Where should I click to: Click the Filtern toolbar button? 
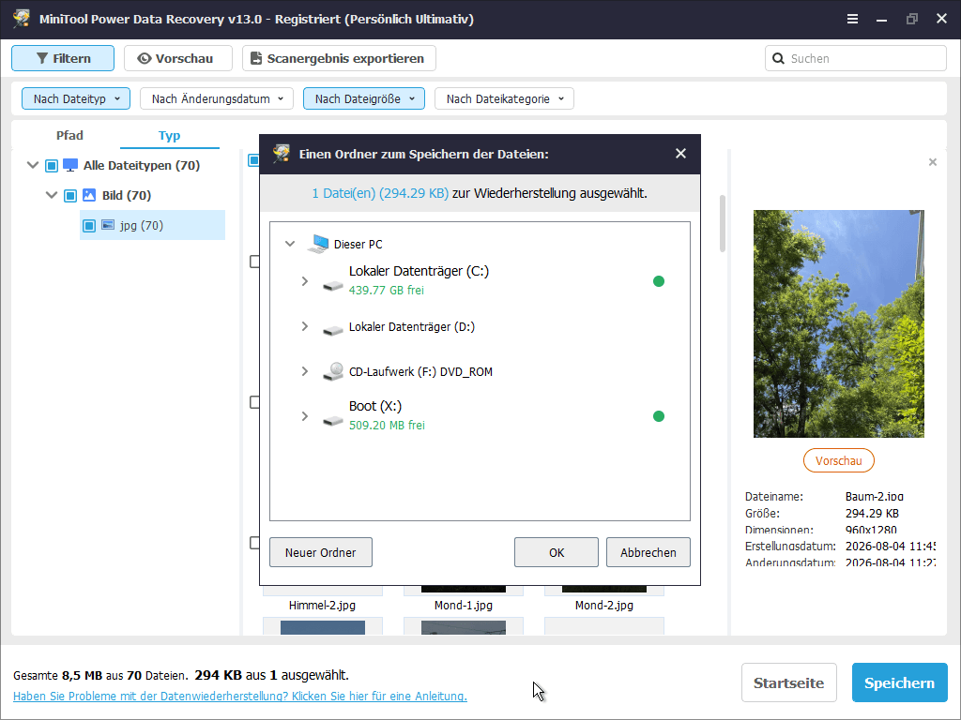(x=63, y=58)
